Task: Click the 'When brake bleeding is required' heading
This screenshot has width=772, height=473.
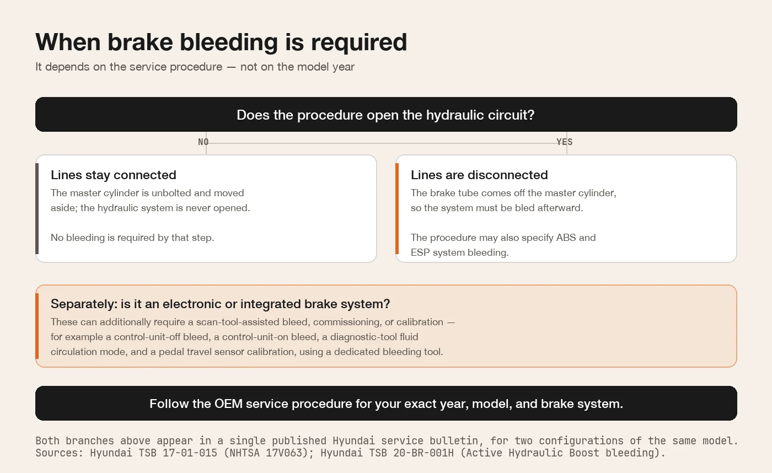Action: tap(221, 42)
